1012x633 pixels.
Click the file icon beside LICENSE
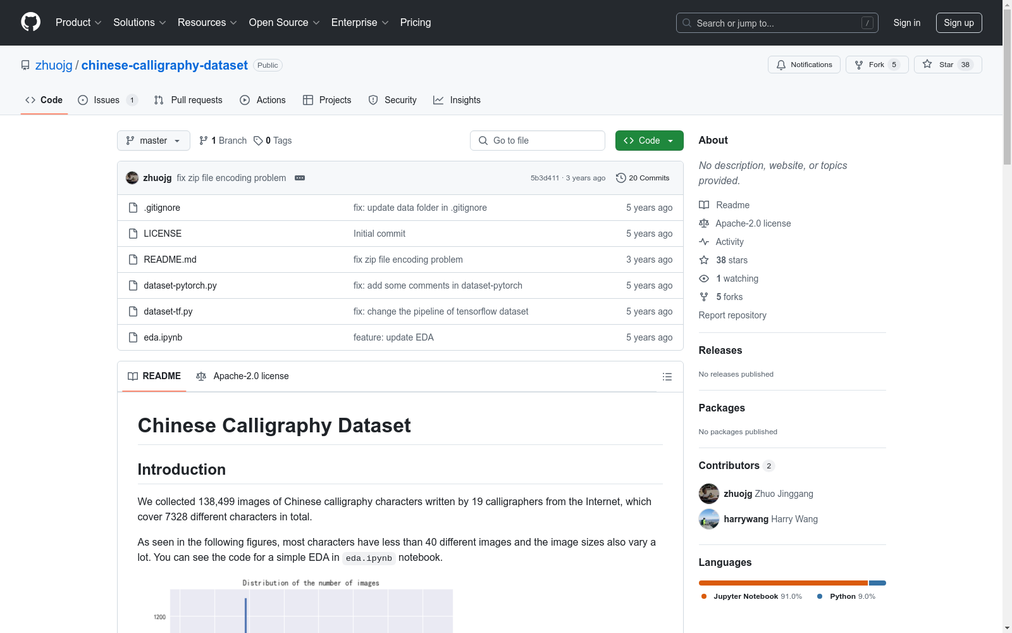tap(133, 234)
